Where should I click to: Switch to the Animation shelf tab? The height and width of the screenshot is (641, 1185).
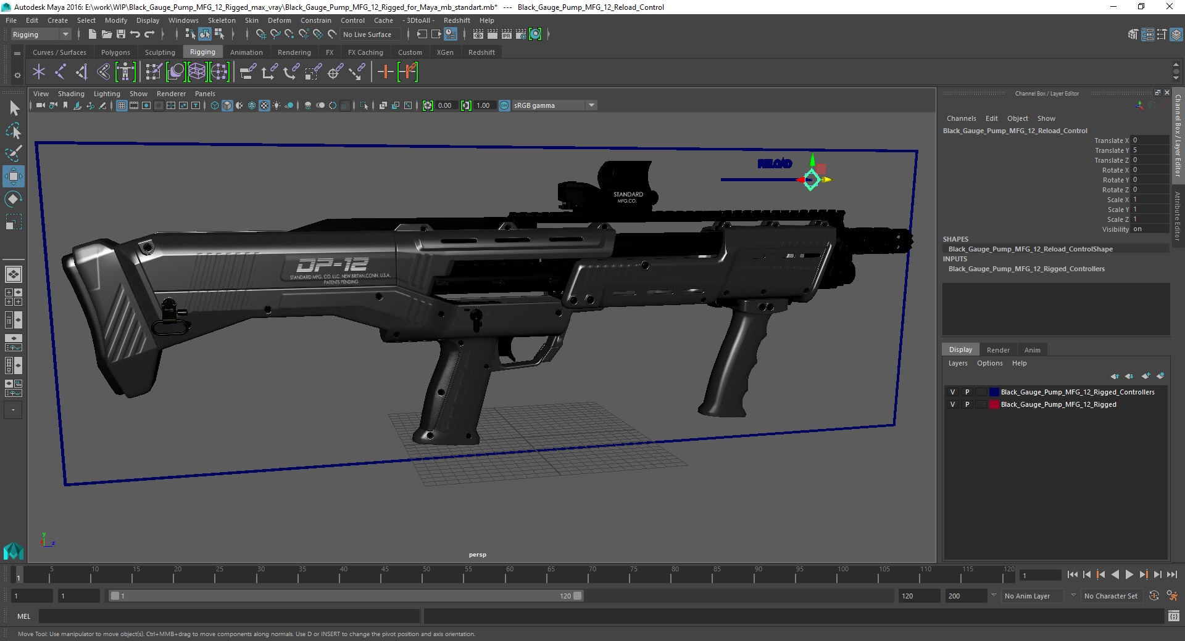pyautogui.click(x=246, y=52)
